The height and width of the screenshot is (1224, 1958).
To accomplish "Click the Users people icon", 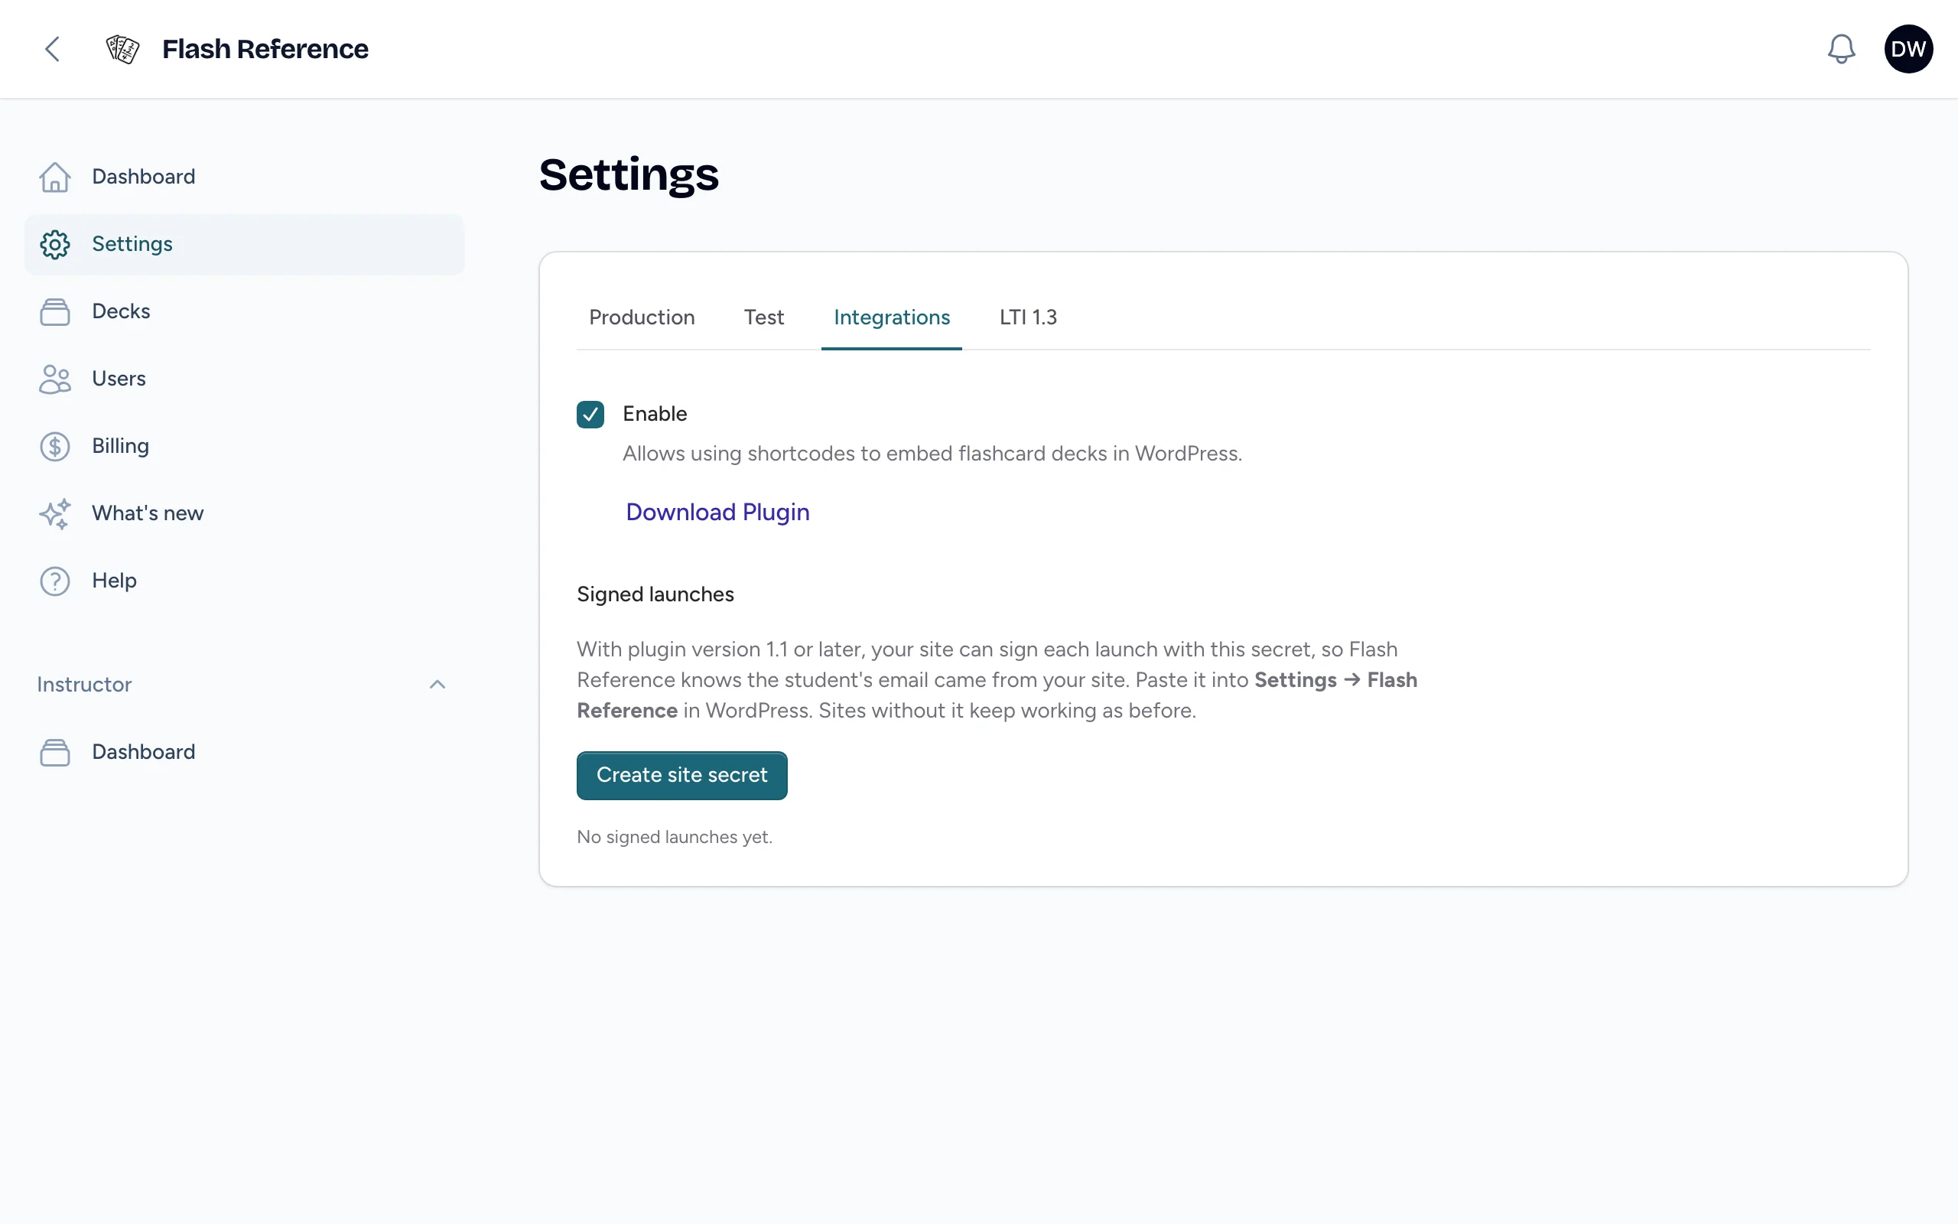I will pyautogui.click(x=55, y=379).
